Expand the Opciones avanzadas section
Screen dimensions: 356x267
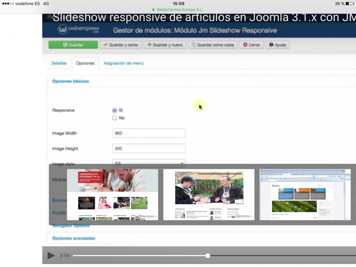pos(73,238)
